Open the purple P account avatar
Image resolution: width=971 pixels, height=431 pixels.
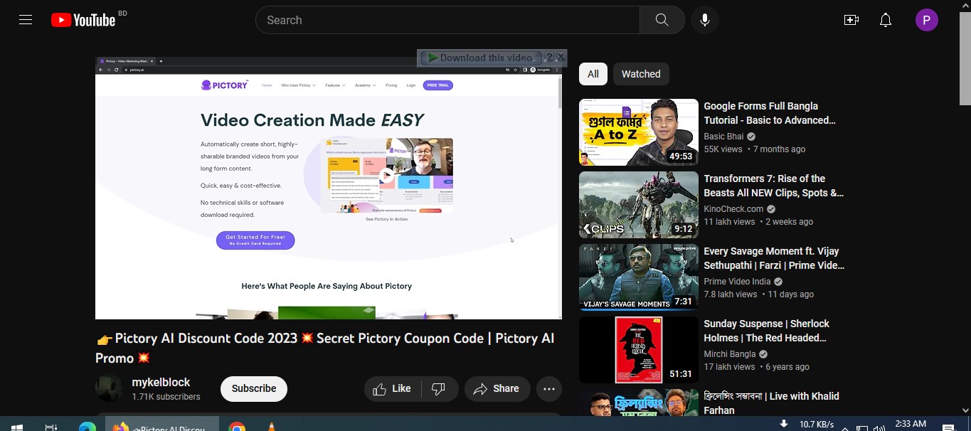[x=926, y=20]
